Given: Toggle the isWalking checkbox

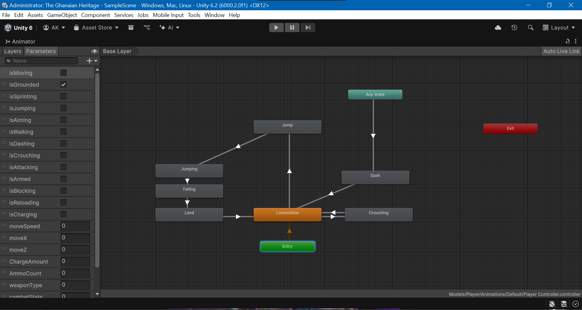Looking at the screenshot, I should click(x=63, y=132).
